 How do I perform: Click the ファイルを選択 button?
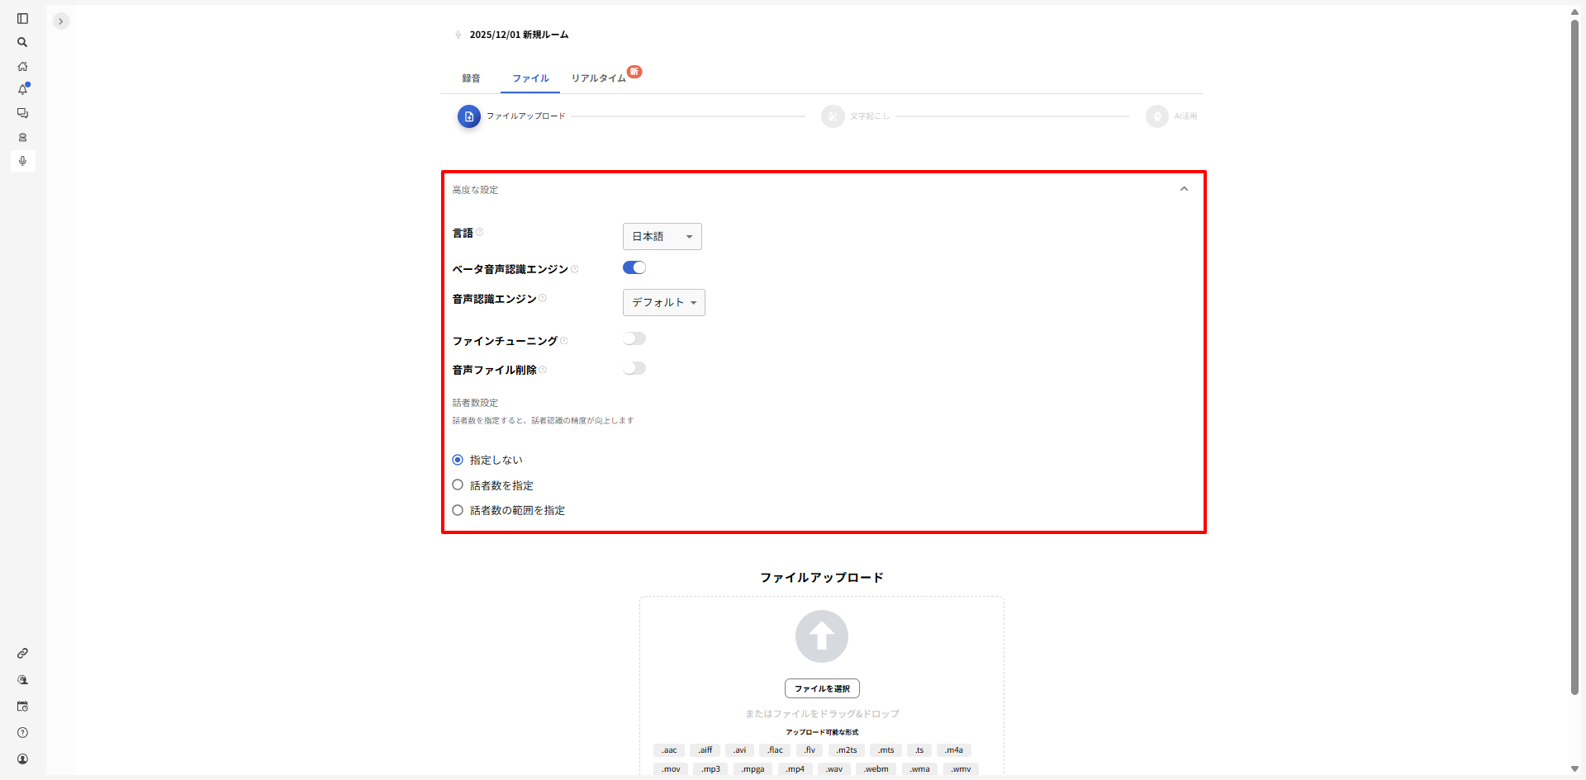(x=822, y=688)
